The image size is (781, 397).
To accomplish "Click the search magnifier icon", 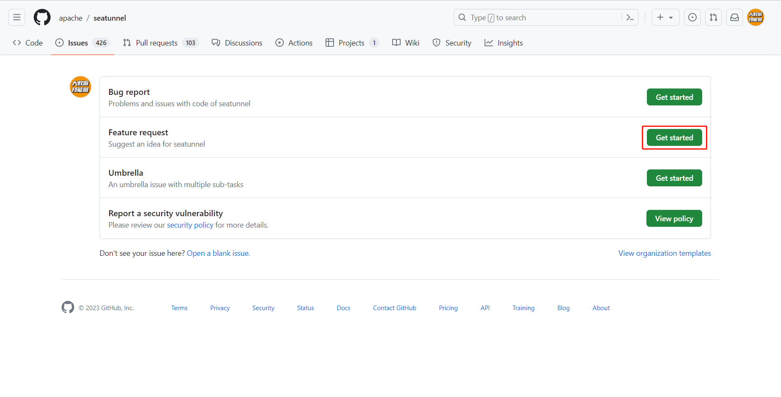I will [x=462, y=17].
